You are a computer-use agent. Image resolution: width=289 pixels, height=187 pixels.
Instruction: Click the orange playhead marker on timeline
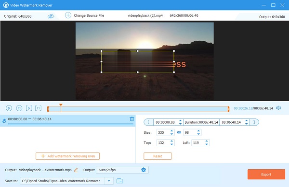61,105
